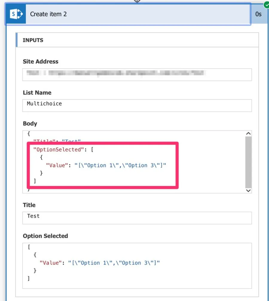Click the connector arrow above the action card

(x=137, y=1)
